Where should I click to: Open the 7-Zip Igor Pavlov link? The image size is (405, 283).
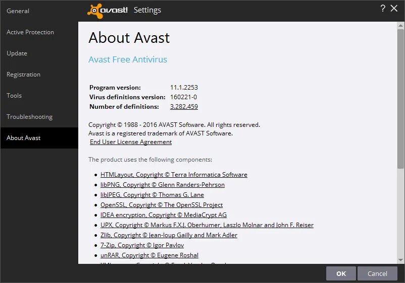coord(142,245)
